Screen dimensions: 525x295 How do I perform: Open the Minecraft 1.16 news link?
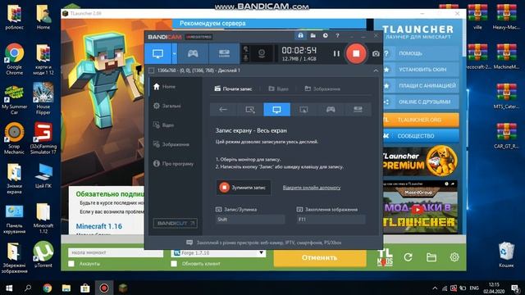pyautogui.click(x=98, y=226)
